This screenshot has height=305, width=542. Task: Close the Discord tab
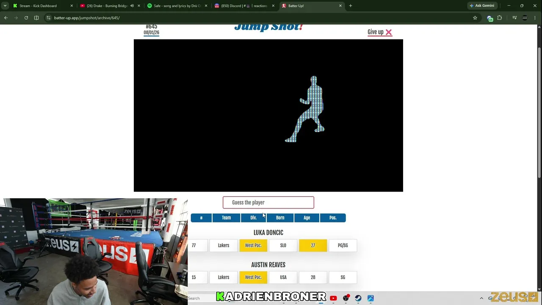[273, 6]
